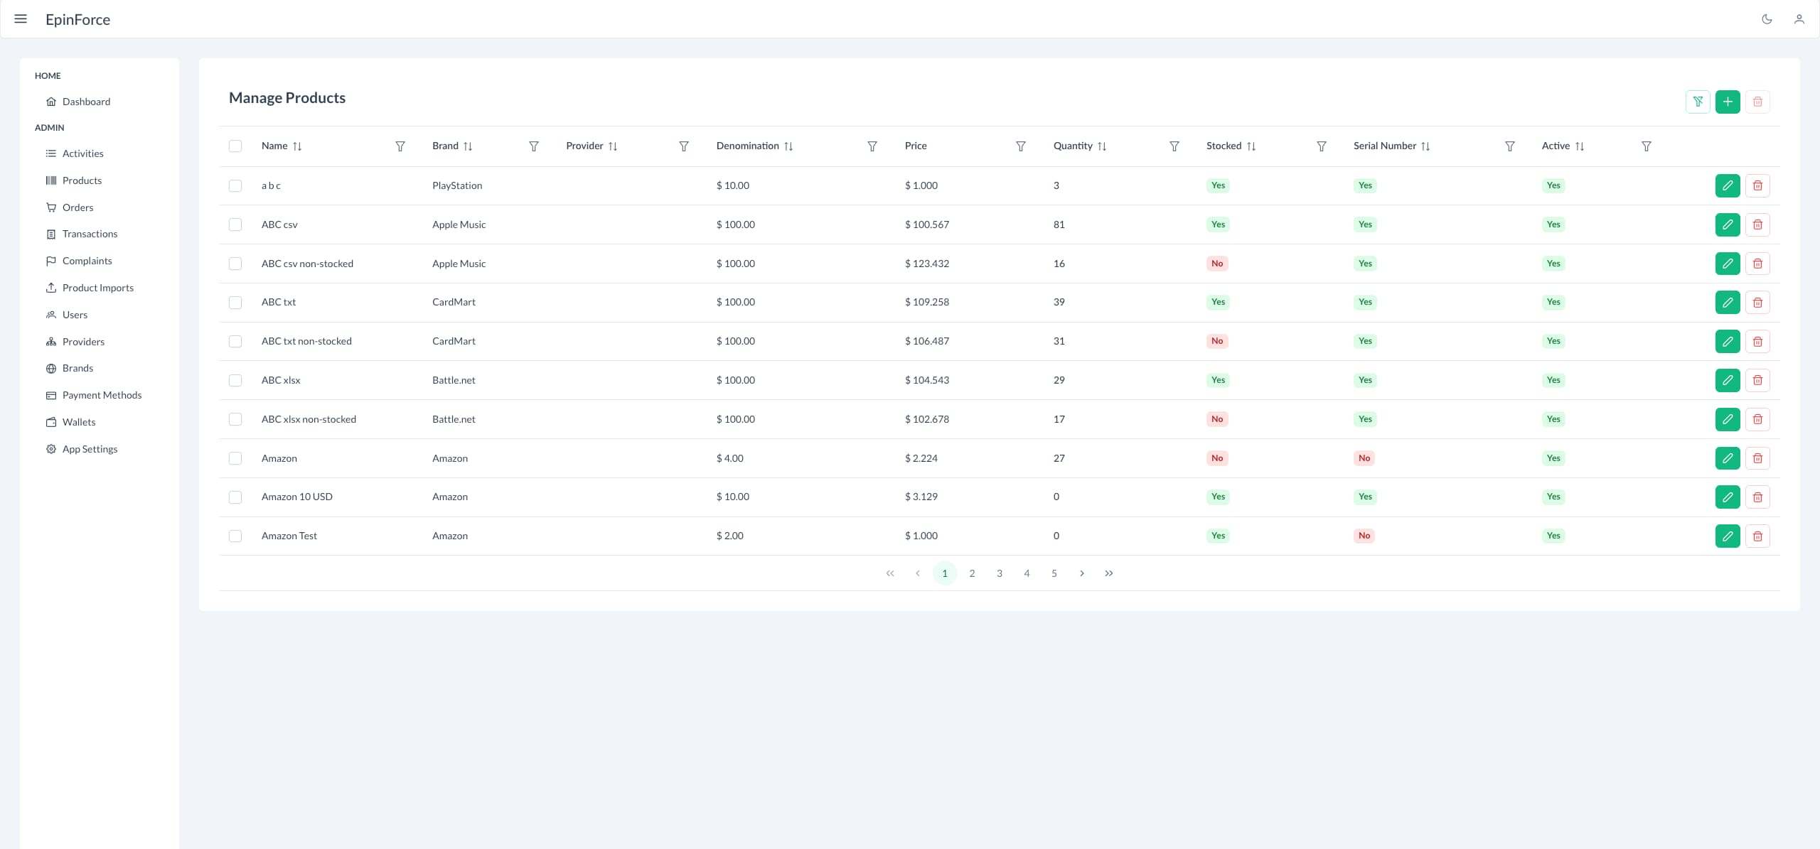Click the EpinForce logo text
1820x849 pixels.
click(77, 19)
